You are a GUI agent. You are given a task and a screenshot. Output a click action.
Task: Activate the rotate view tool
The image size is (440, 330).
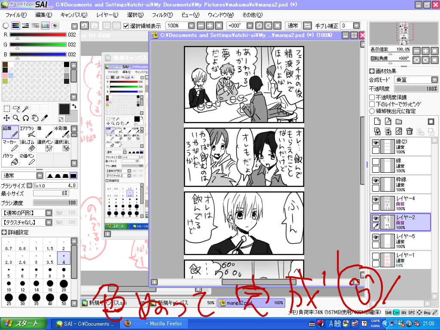tap(25, 118)
